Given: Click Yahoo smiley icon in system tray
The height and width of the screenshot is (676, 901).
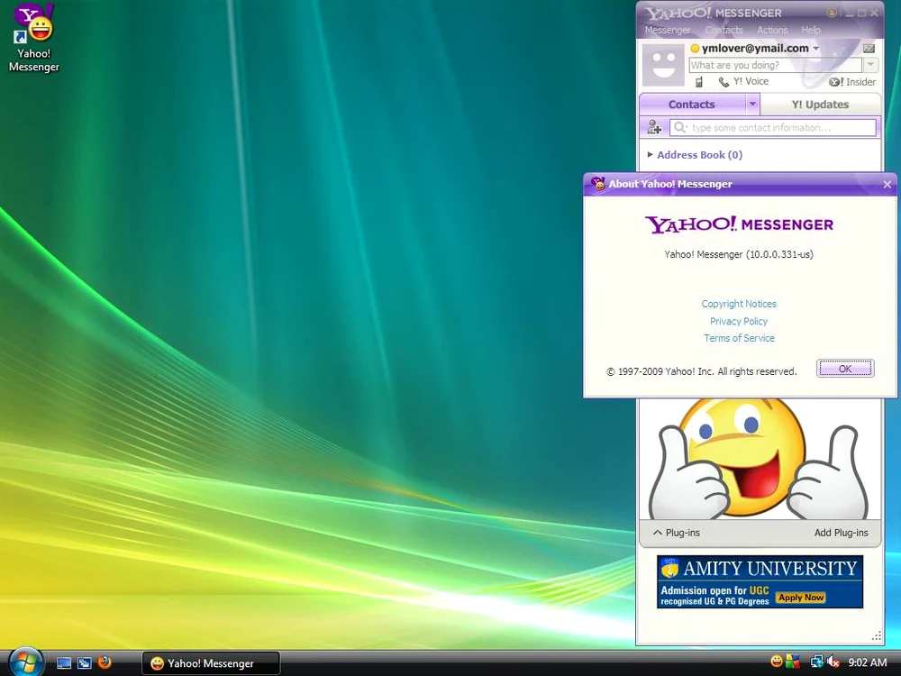Looking at the screenshot, I should coord(777,662).
